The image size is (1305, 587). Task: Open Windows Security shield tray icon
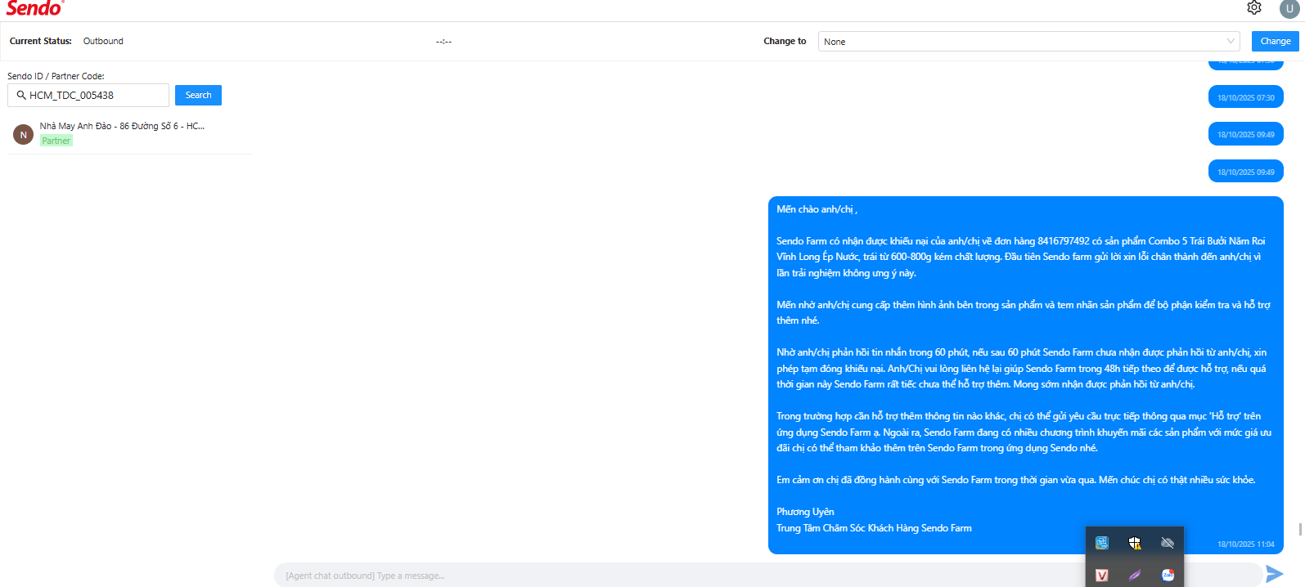click(1135, 543)
